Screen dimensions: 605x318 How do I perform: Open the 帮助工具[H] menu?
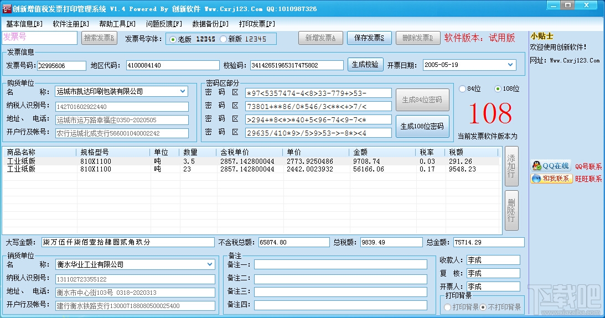point(117,24)
